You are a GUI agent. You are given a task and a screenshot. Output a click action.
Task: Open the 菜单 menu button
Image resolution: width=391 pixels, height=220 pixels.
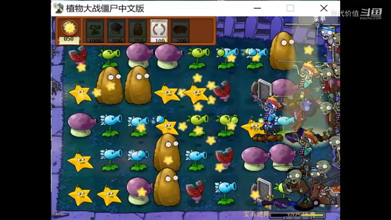320,19
